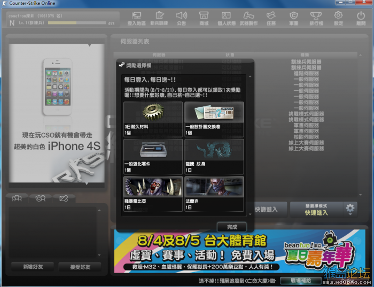Open the beanfun 夏日嘉年華 event banner

(240, 251)
